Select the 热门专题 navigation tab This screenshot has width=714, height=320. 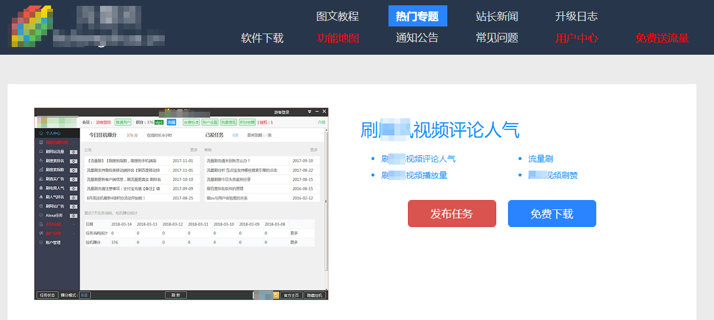pos(418,16)
